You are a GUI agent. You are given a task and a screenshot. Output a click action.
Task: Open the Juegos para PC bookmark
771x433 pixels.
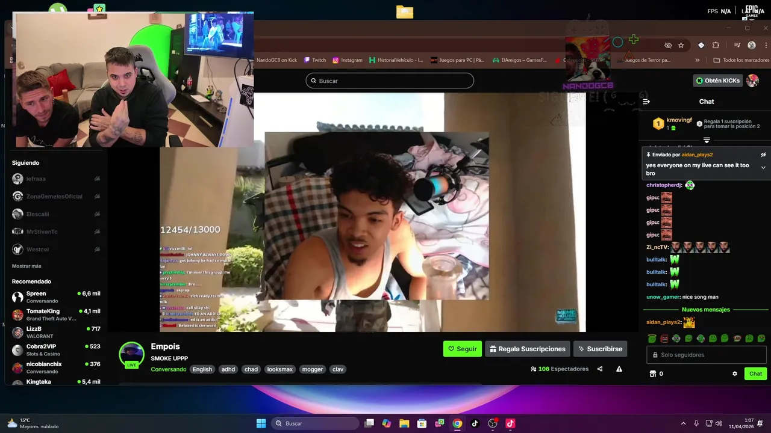(457, 60)
